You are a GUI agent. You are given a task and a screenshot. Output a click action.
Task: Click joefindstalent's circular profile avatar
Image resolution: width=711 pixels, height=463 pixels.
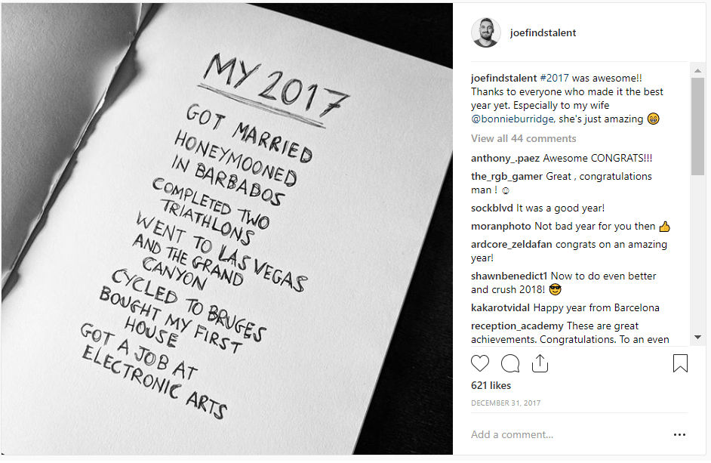click(x=486, y=32)
